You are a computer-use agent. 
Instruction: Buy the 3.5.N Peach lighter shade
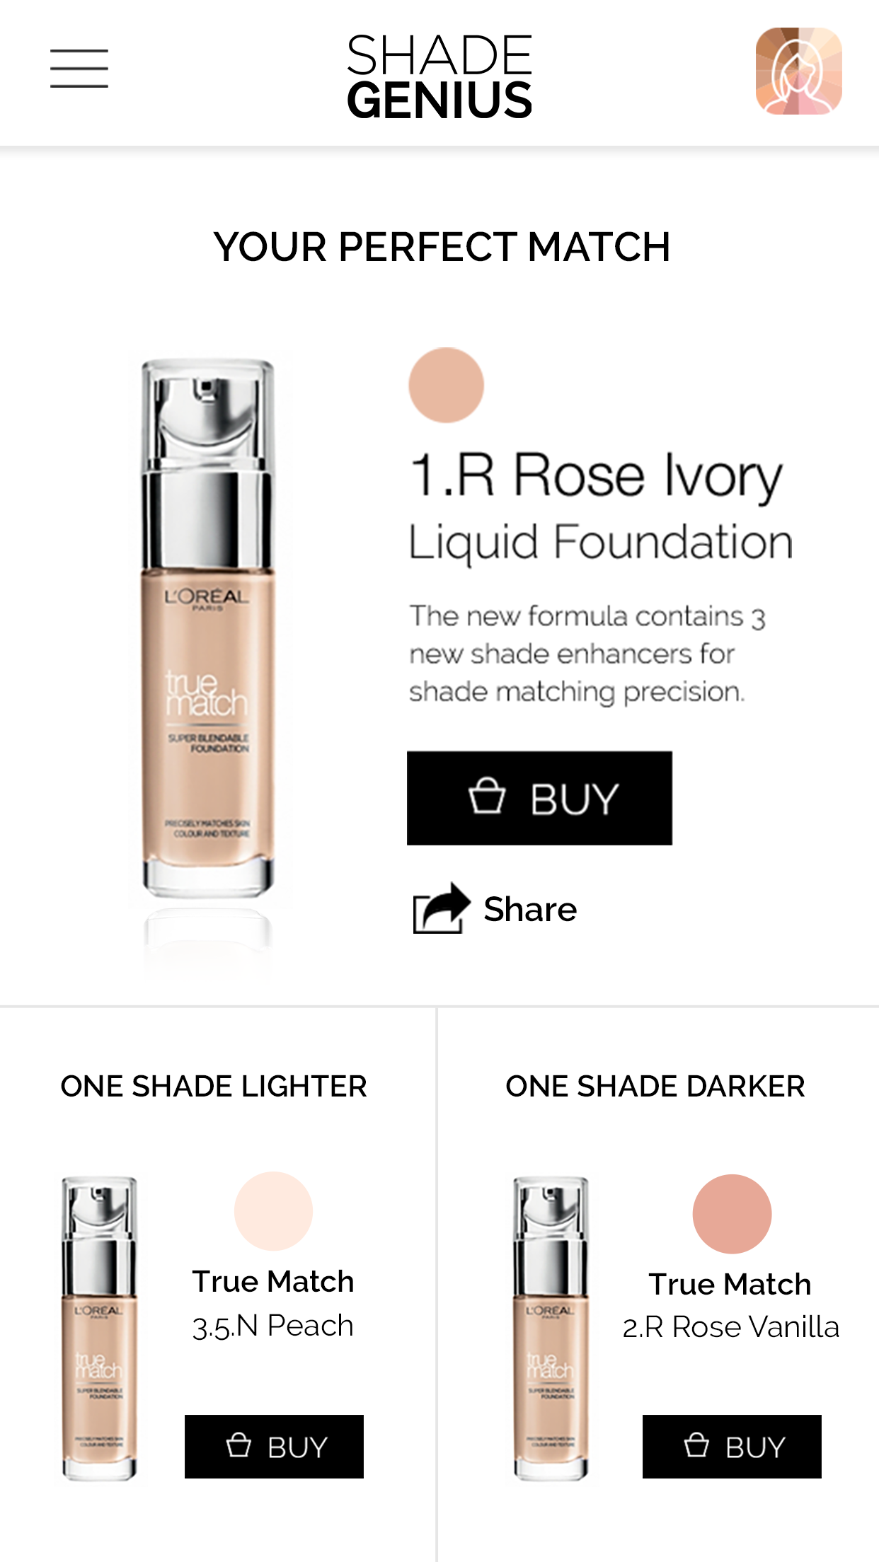coord(274,1446)
